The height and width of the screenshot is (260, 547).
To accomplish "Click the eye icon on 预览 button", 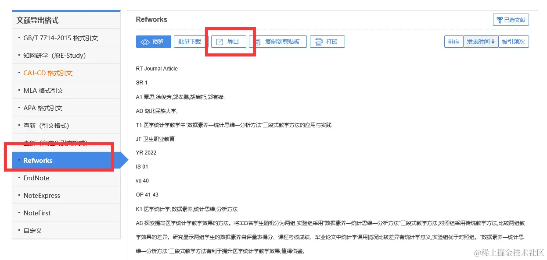I will click(145, 42).
